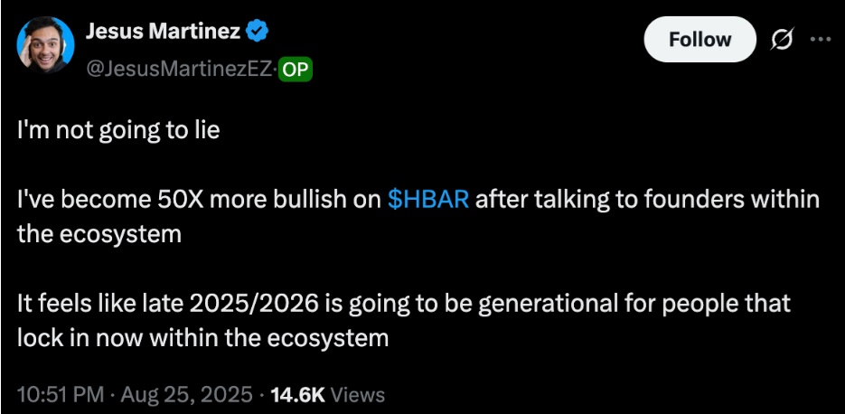This screenshot has height=414, width=845.
Task: Click the Jesus Martinez display name
Action: point(164,32)
